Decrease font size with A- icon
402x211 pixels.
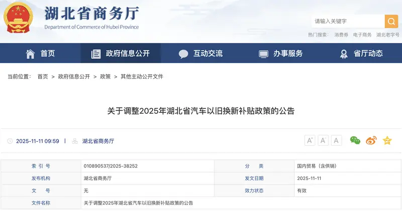323,141
